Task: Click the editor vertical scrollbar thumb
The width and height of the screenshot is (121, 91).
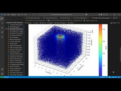Action: coord(120,54)
